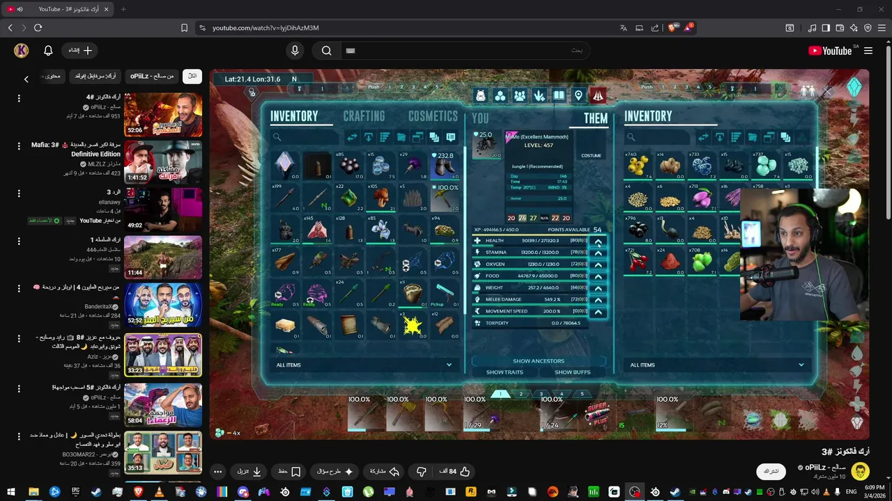
Task: Click the YouTube logo
Action: coord(830,50)
